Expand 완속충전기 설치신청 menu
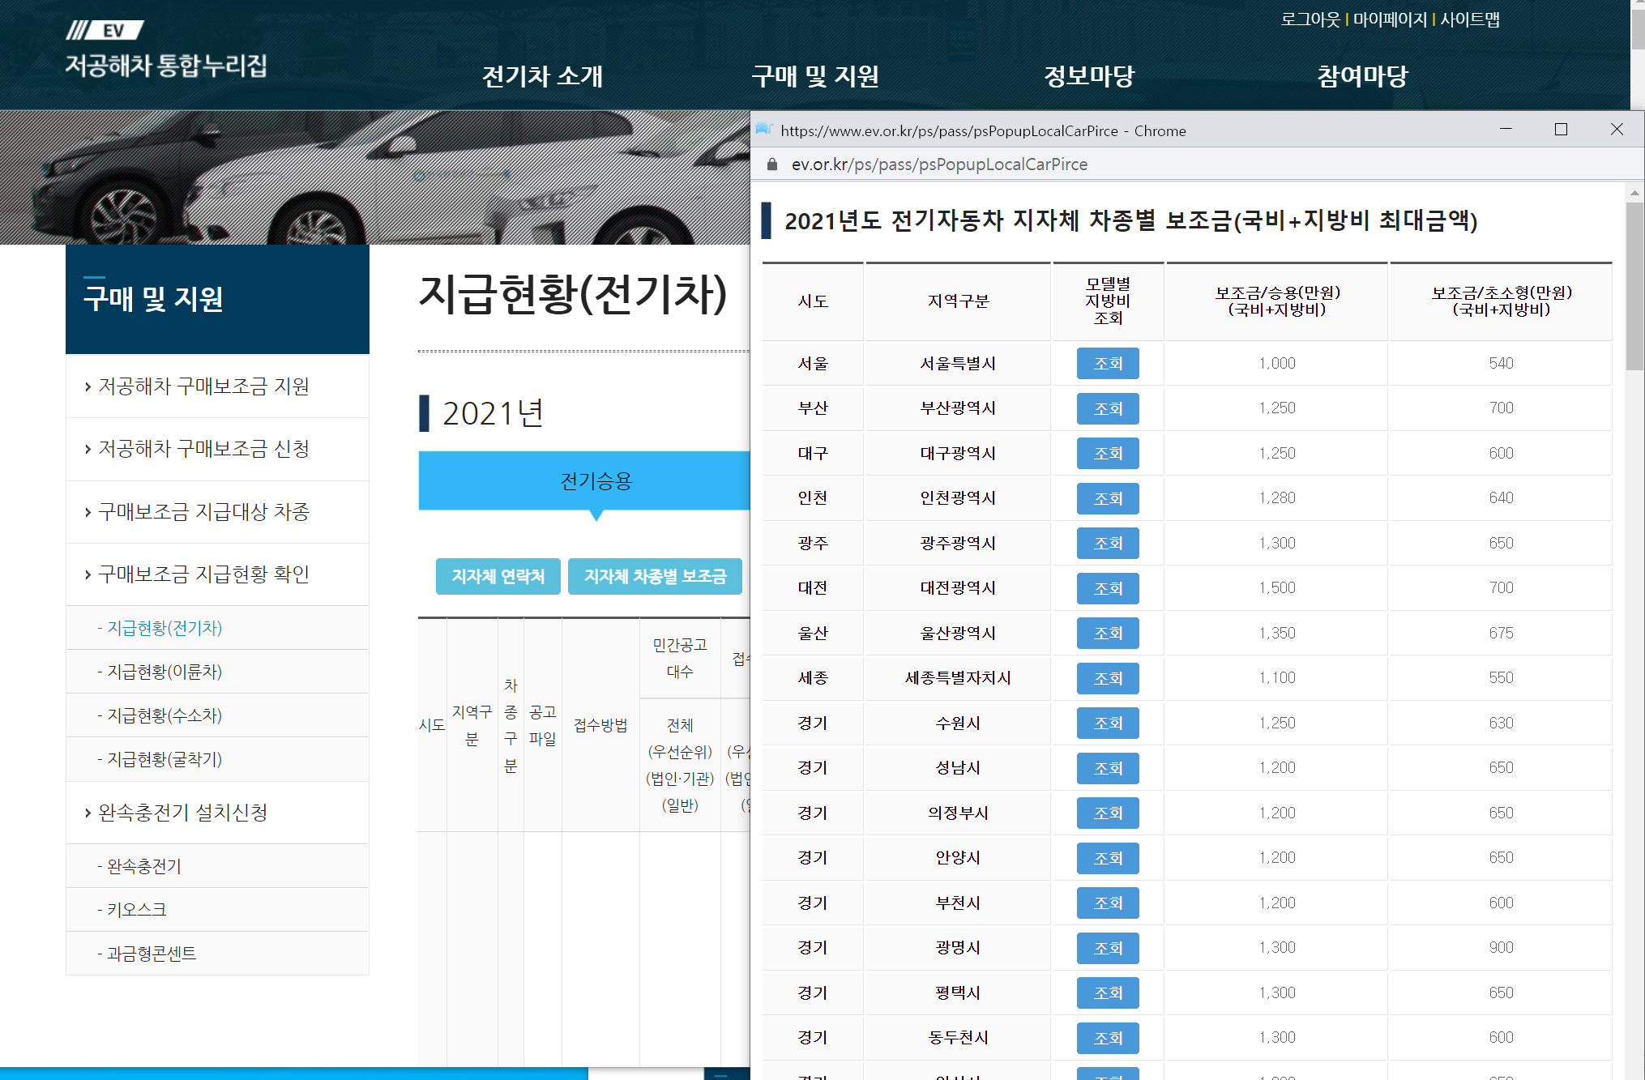This screenshot has width=1645, height=1080. point(182,813)
